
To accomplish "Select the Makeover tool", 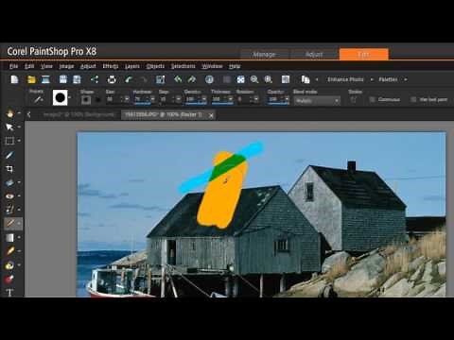I will click(9, 210).
